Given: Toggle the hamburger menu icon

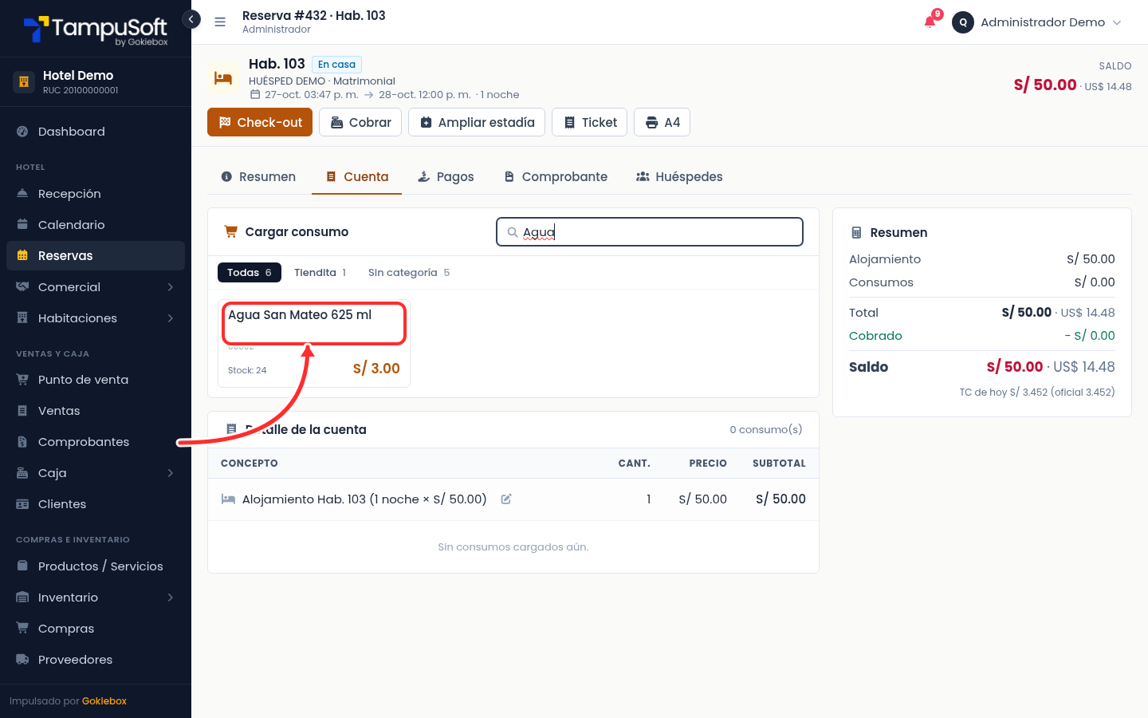Looking at the screenshot, I should coord(220,22).
